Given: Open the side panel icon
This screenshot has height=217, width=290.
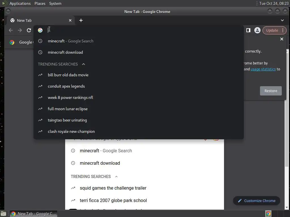Looking at the screenshot, I should (x=248, y=30).
